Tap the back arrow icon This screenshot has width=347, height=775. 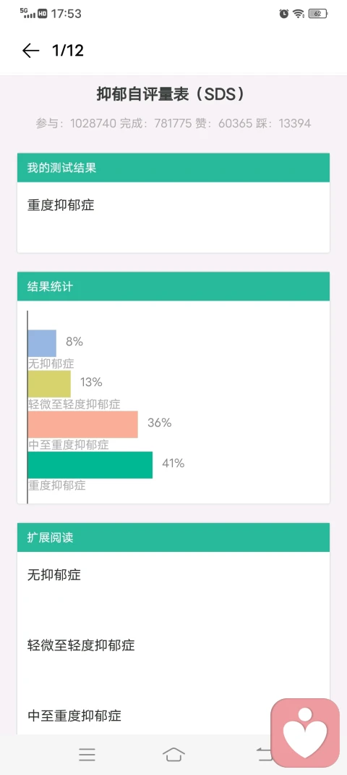pyautogui.click(x=30, y=51)
